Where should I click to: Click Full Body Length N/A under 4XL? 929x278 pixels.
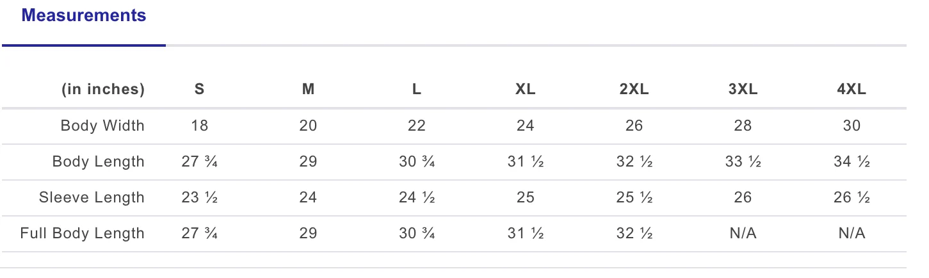[852, 233]
